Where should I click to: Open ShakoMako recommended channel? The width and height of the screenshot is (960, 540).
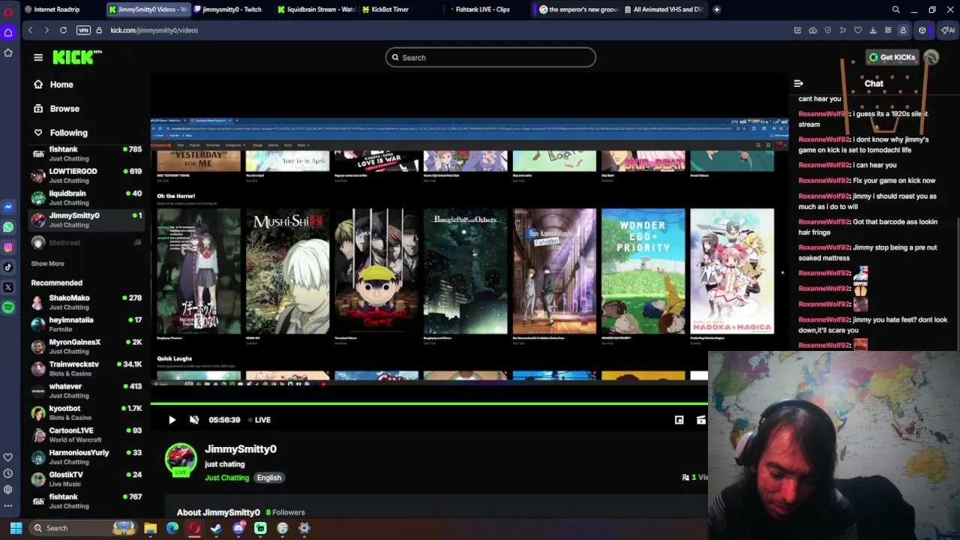(86, 302)
